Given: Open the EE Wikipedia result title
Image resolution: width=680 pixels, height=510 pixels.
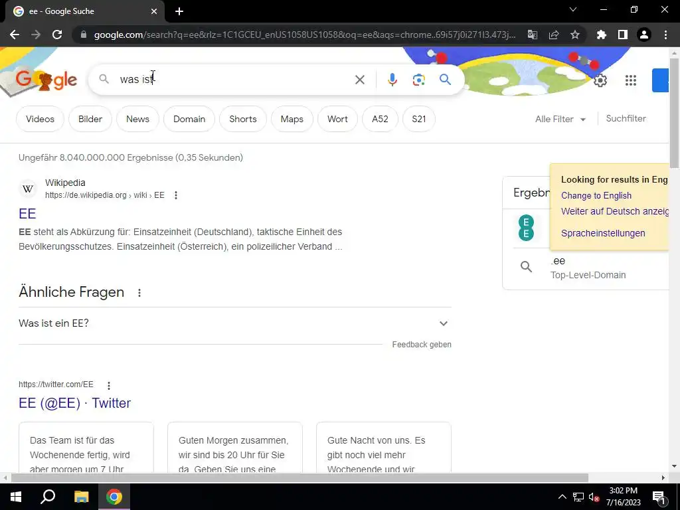Looking at the screenshot, I should pos(27,213).
